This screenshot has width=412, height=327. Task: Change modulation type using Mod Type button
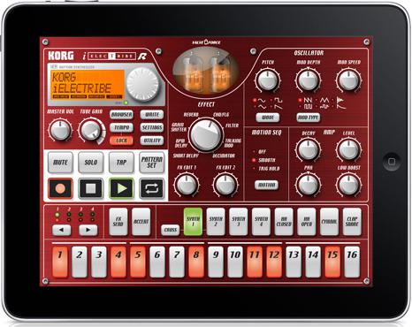click(309, 118)
